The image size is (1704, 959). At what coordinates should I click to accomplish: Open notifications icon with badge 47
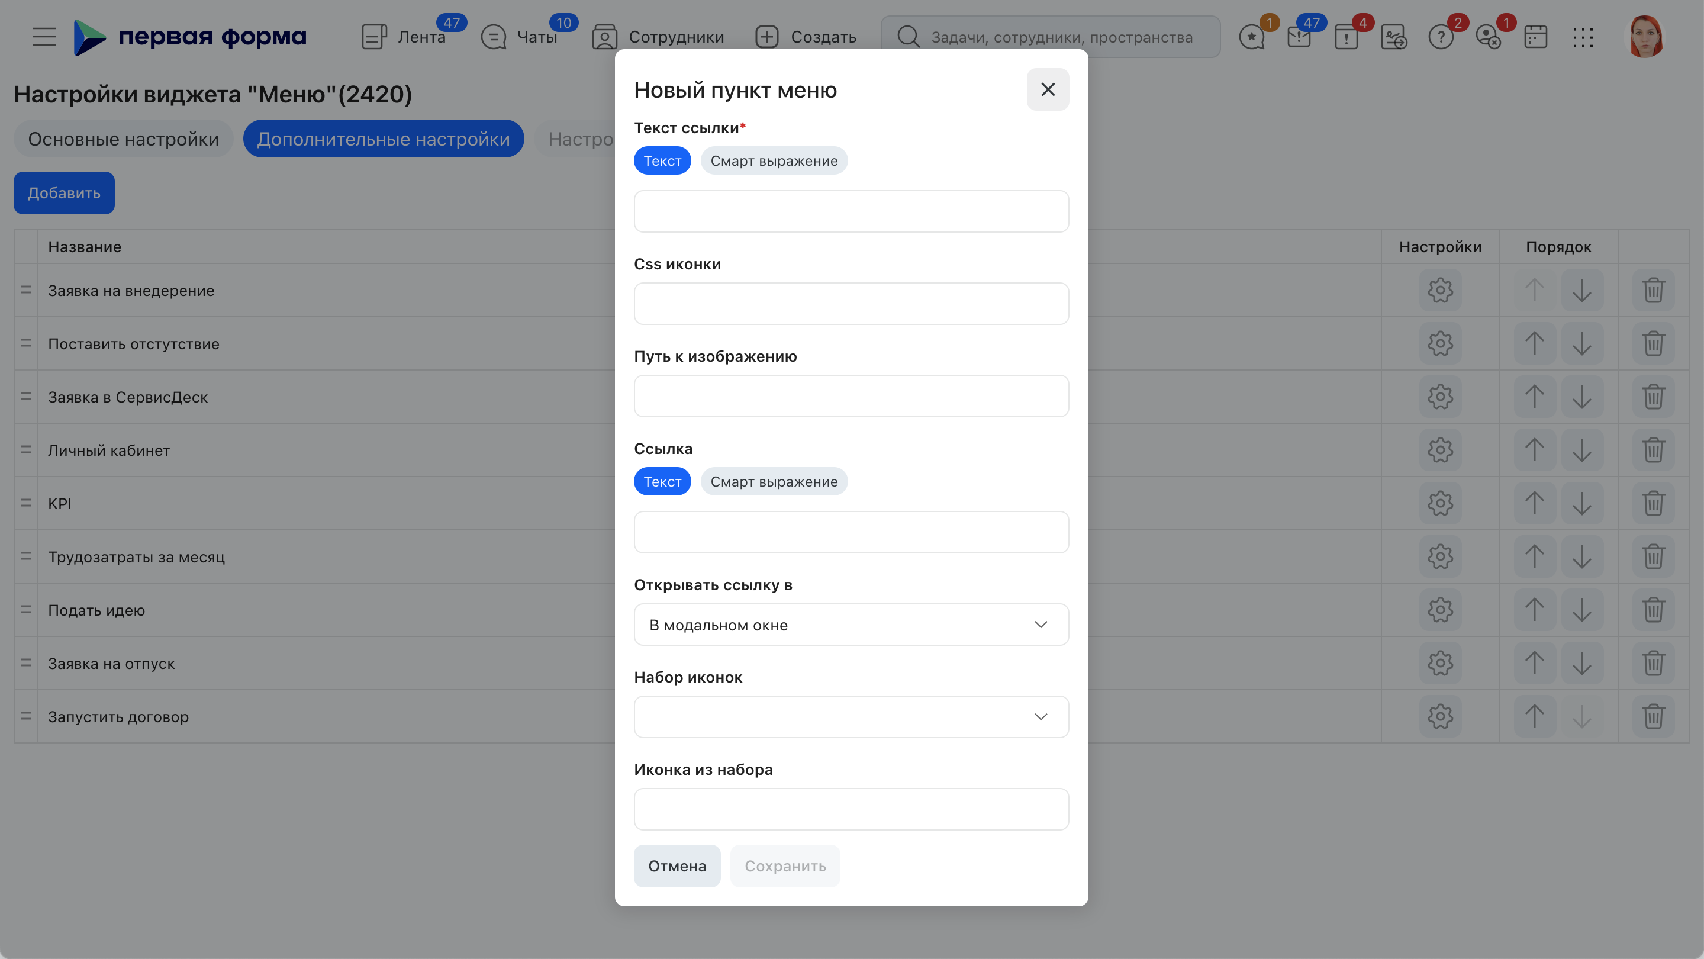[x=1299, y=37]
